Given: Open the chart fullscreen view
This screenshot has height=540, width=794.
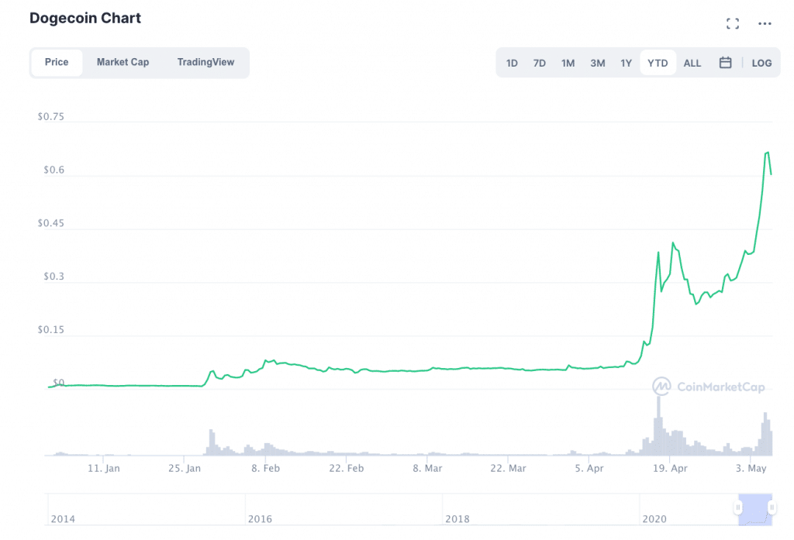Looking at the screenshot, I should 732,23.
